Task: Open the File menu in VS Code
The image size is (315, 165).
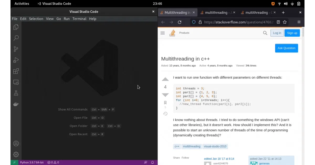Action: pyautogui.click(x=15, y=19)
